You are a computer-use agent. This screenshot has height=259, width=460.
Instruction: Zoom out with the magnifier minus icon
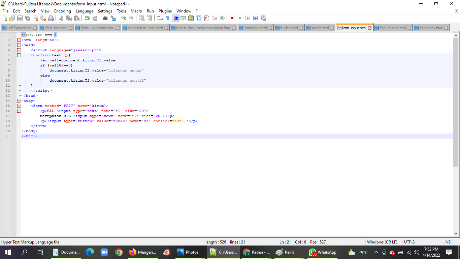point(131,18)
